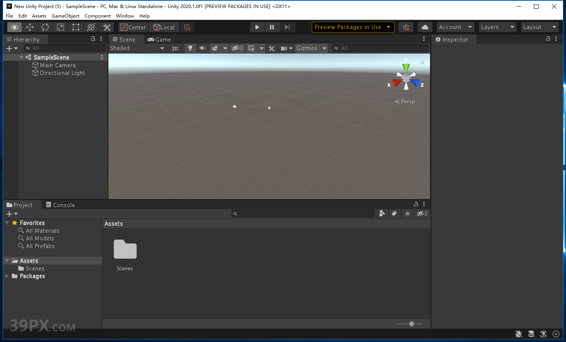Click Search by Type in the Project panel
The height and width of the screenshot is (342, 566).
pyautogui.click(x=382, y=214)
